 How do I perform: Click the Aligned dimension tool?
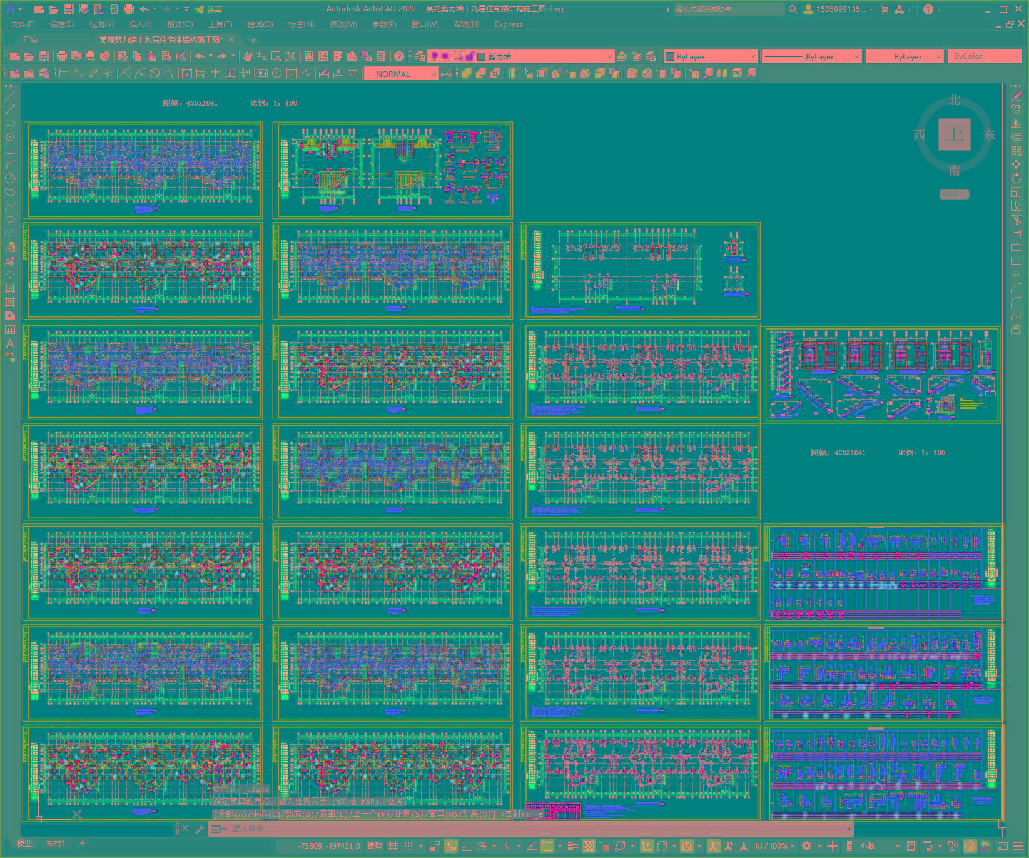tap(78, 73)
